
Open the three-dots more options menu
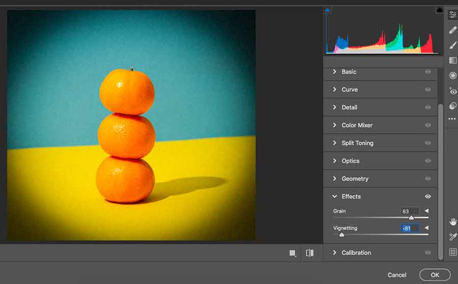(x=452, y=119)
